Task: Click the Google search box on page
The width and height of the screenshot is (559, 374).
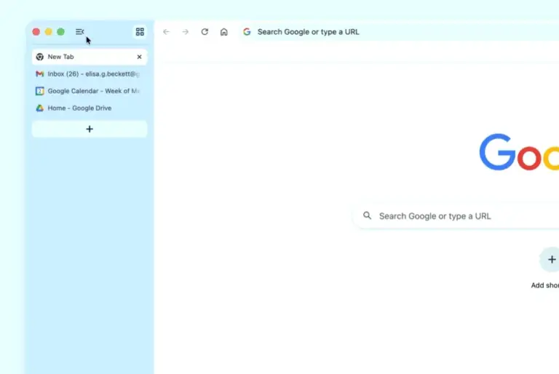Action: click(456, 216)
